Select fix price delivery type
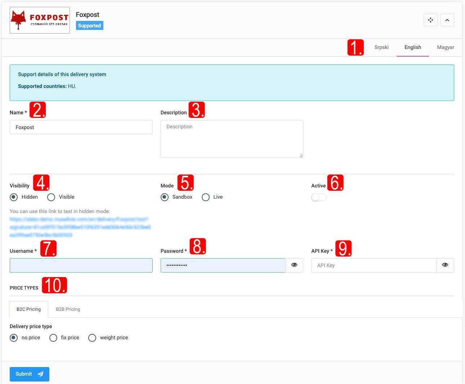 (x=53, y=337)
